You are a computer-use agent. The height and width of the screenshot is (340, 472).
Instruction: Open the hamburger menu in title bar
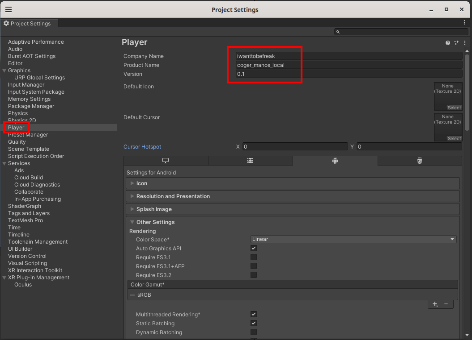[x=9, y=9]
